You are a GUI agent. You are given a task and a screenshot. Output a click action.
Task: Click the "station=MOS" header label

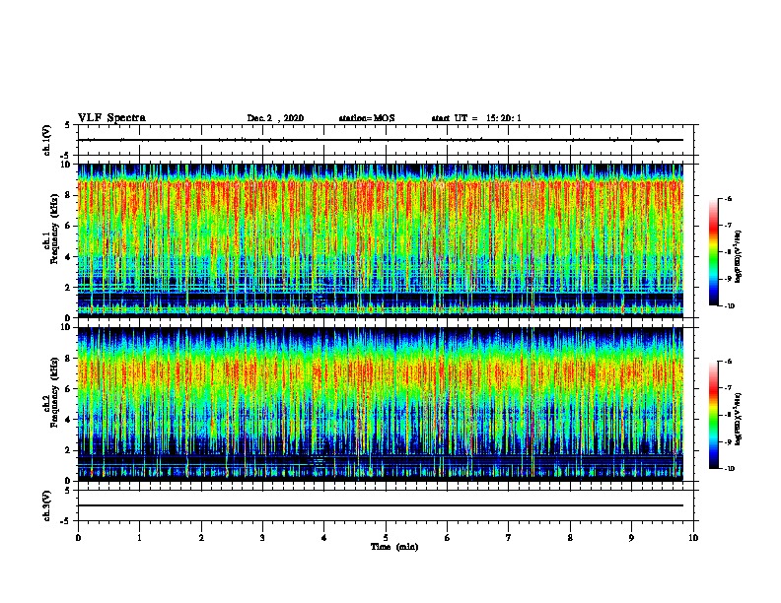click(x=367, y=118)
